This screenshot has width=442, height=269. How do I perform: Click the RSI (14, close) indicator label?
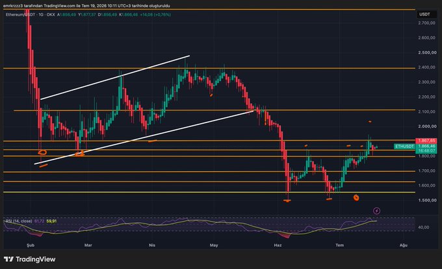tap(19, 221)
